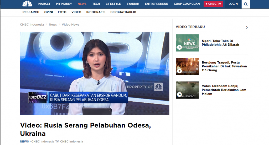Open the Tech menu
This screenshot has width=269, height=145.
pos(96,4)
